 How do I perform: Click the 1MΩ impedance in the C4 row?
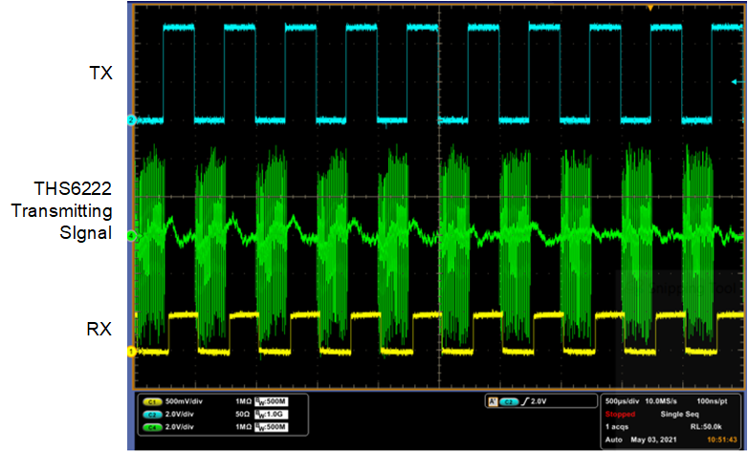point(243,427)
